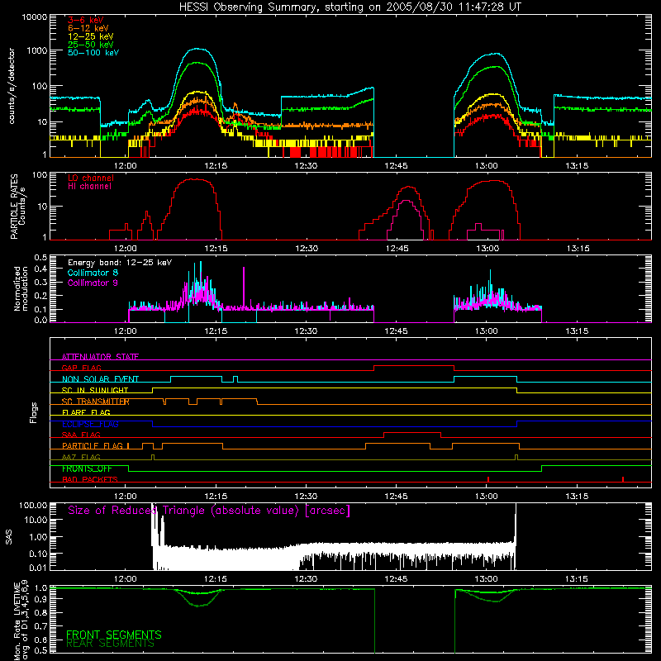Click the ECLIPSE FLAG label
The image size is (661, 661).
(90, 424)
